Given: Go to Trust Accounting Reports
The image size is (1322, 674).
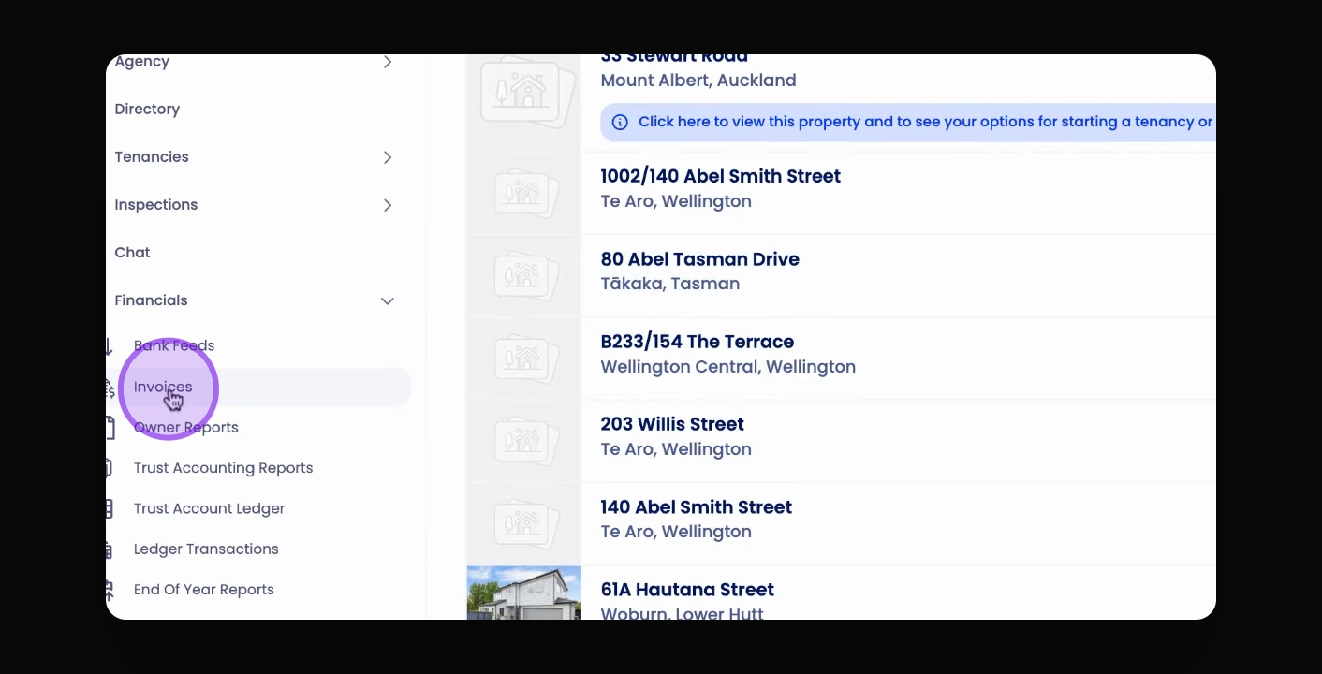Looking at the screenshot, I should (x=223, y=468).
